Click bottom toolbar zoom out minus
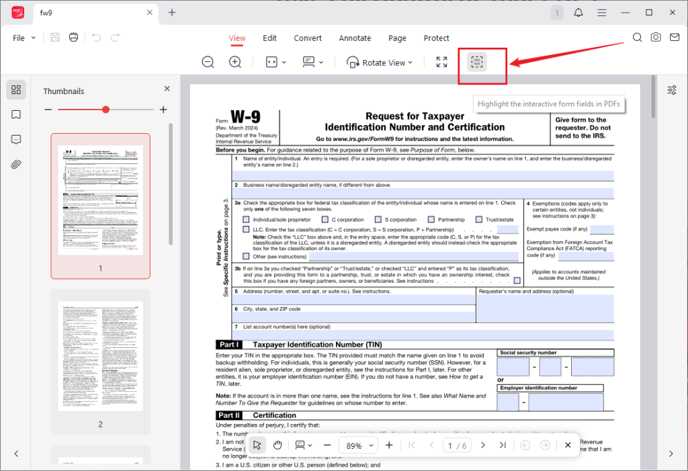Viewport: 688px width, 471px height. [327, 445]
